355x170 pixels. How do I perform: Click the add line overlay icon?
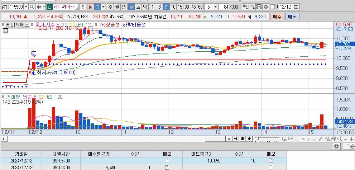[252, 7]
